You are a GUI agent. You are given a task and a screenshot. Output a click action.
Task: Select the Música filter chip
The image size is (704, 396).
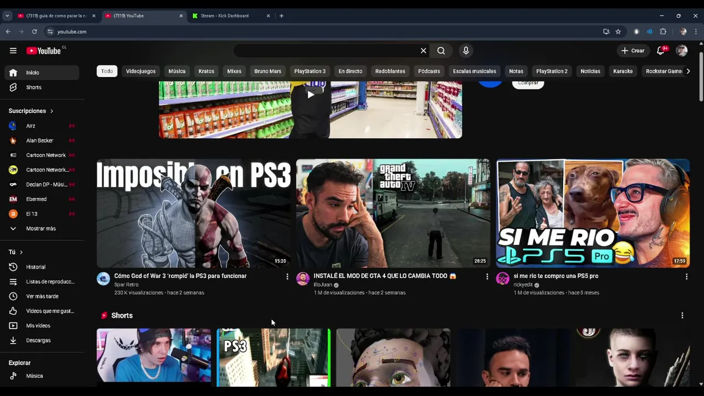click(x=177, y=71)
